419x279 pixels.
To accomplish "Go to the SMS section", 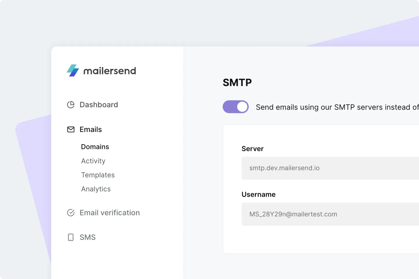I will (x=87, y=237).
